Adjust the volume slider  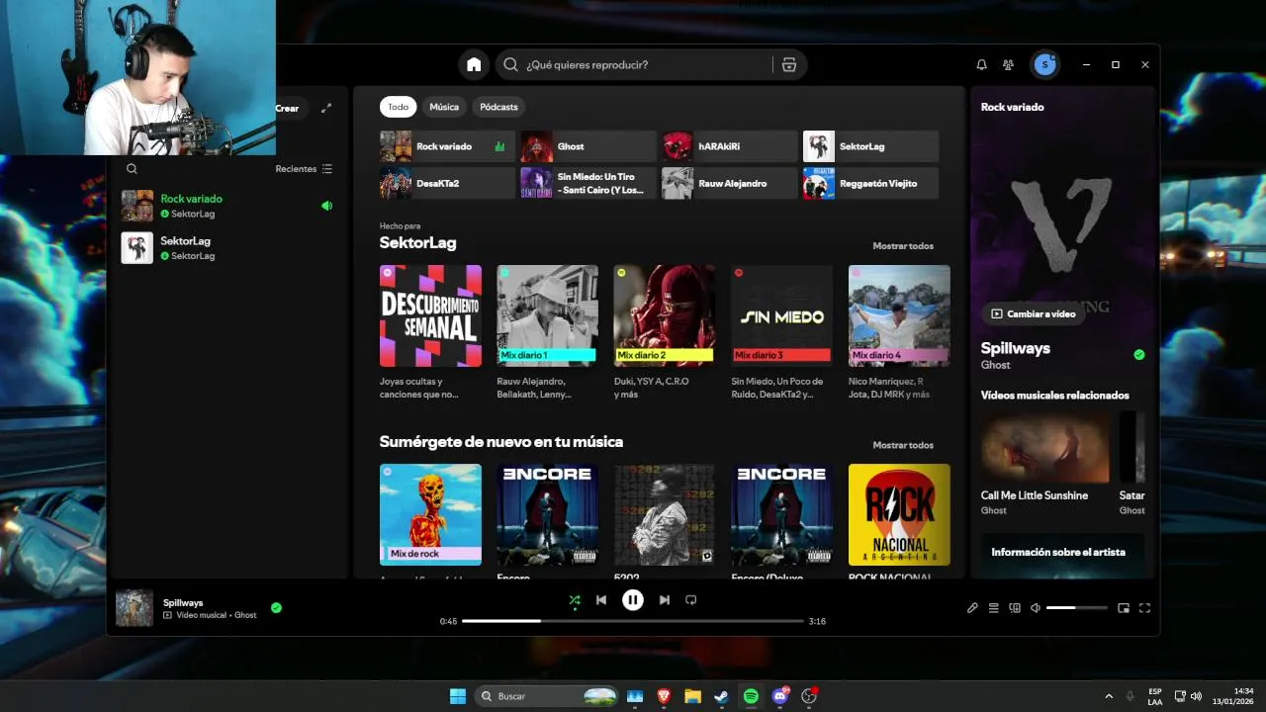click(x=1077, y=608)
